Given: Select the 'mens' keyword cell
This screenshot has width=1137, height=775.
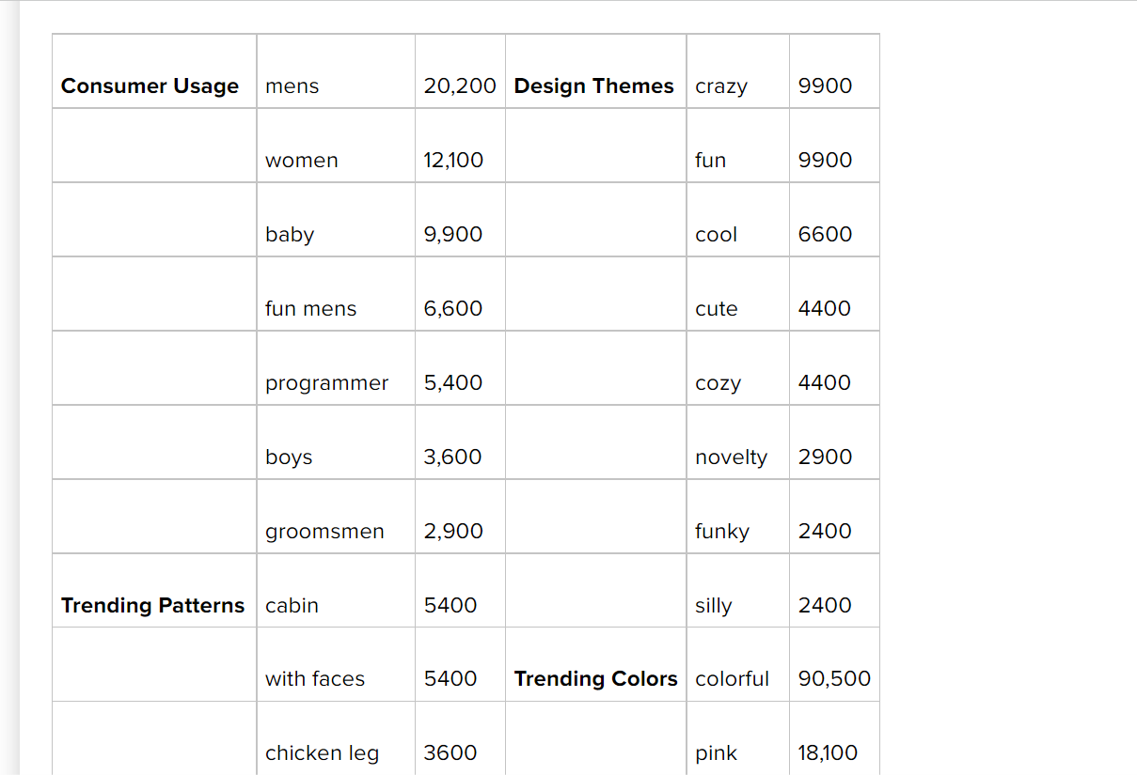Looking at the screenshot, I should click(336, 71).
